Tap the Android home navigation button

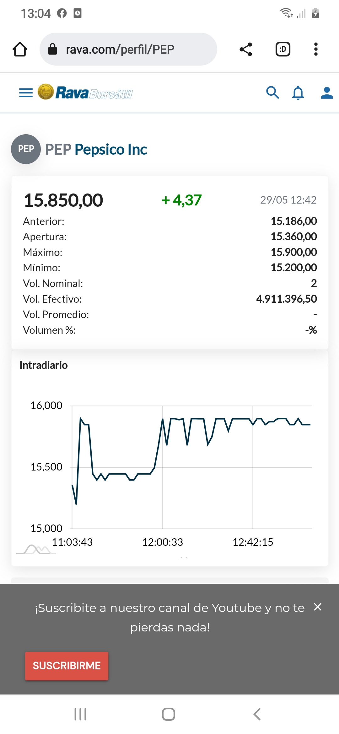click(x=169, y=714)
